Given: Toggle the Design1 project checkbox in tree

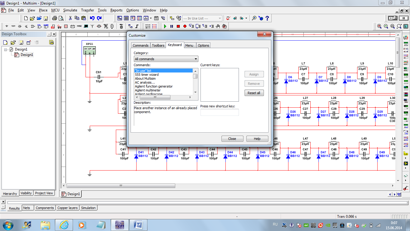Looking at the screenshot, I should pyautogui.click(x=11, y=49).
